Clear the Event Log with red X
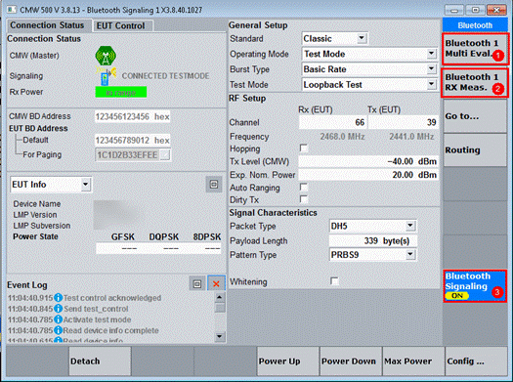 tap(216, 283)
